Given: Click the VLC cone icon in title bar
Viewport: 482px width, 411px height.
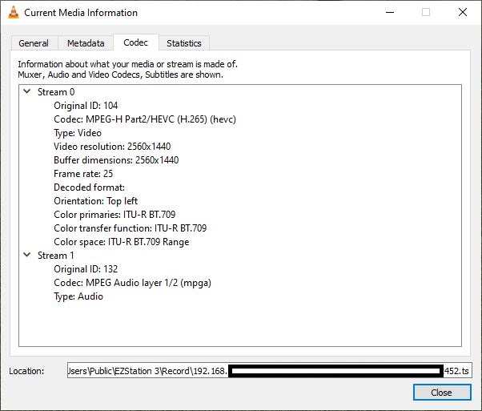Looking at the screenshot, I should (x=14, y=13).
